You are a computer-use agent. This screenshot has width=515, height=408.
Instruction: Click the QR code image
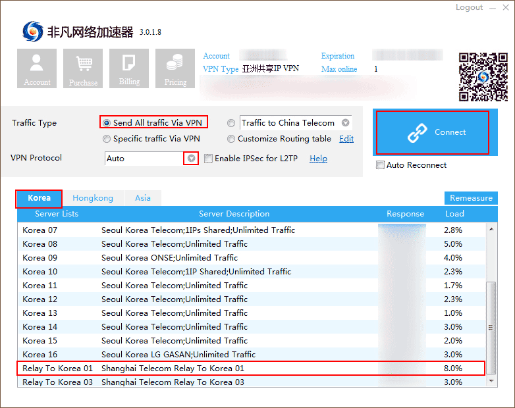click(483, 77)
